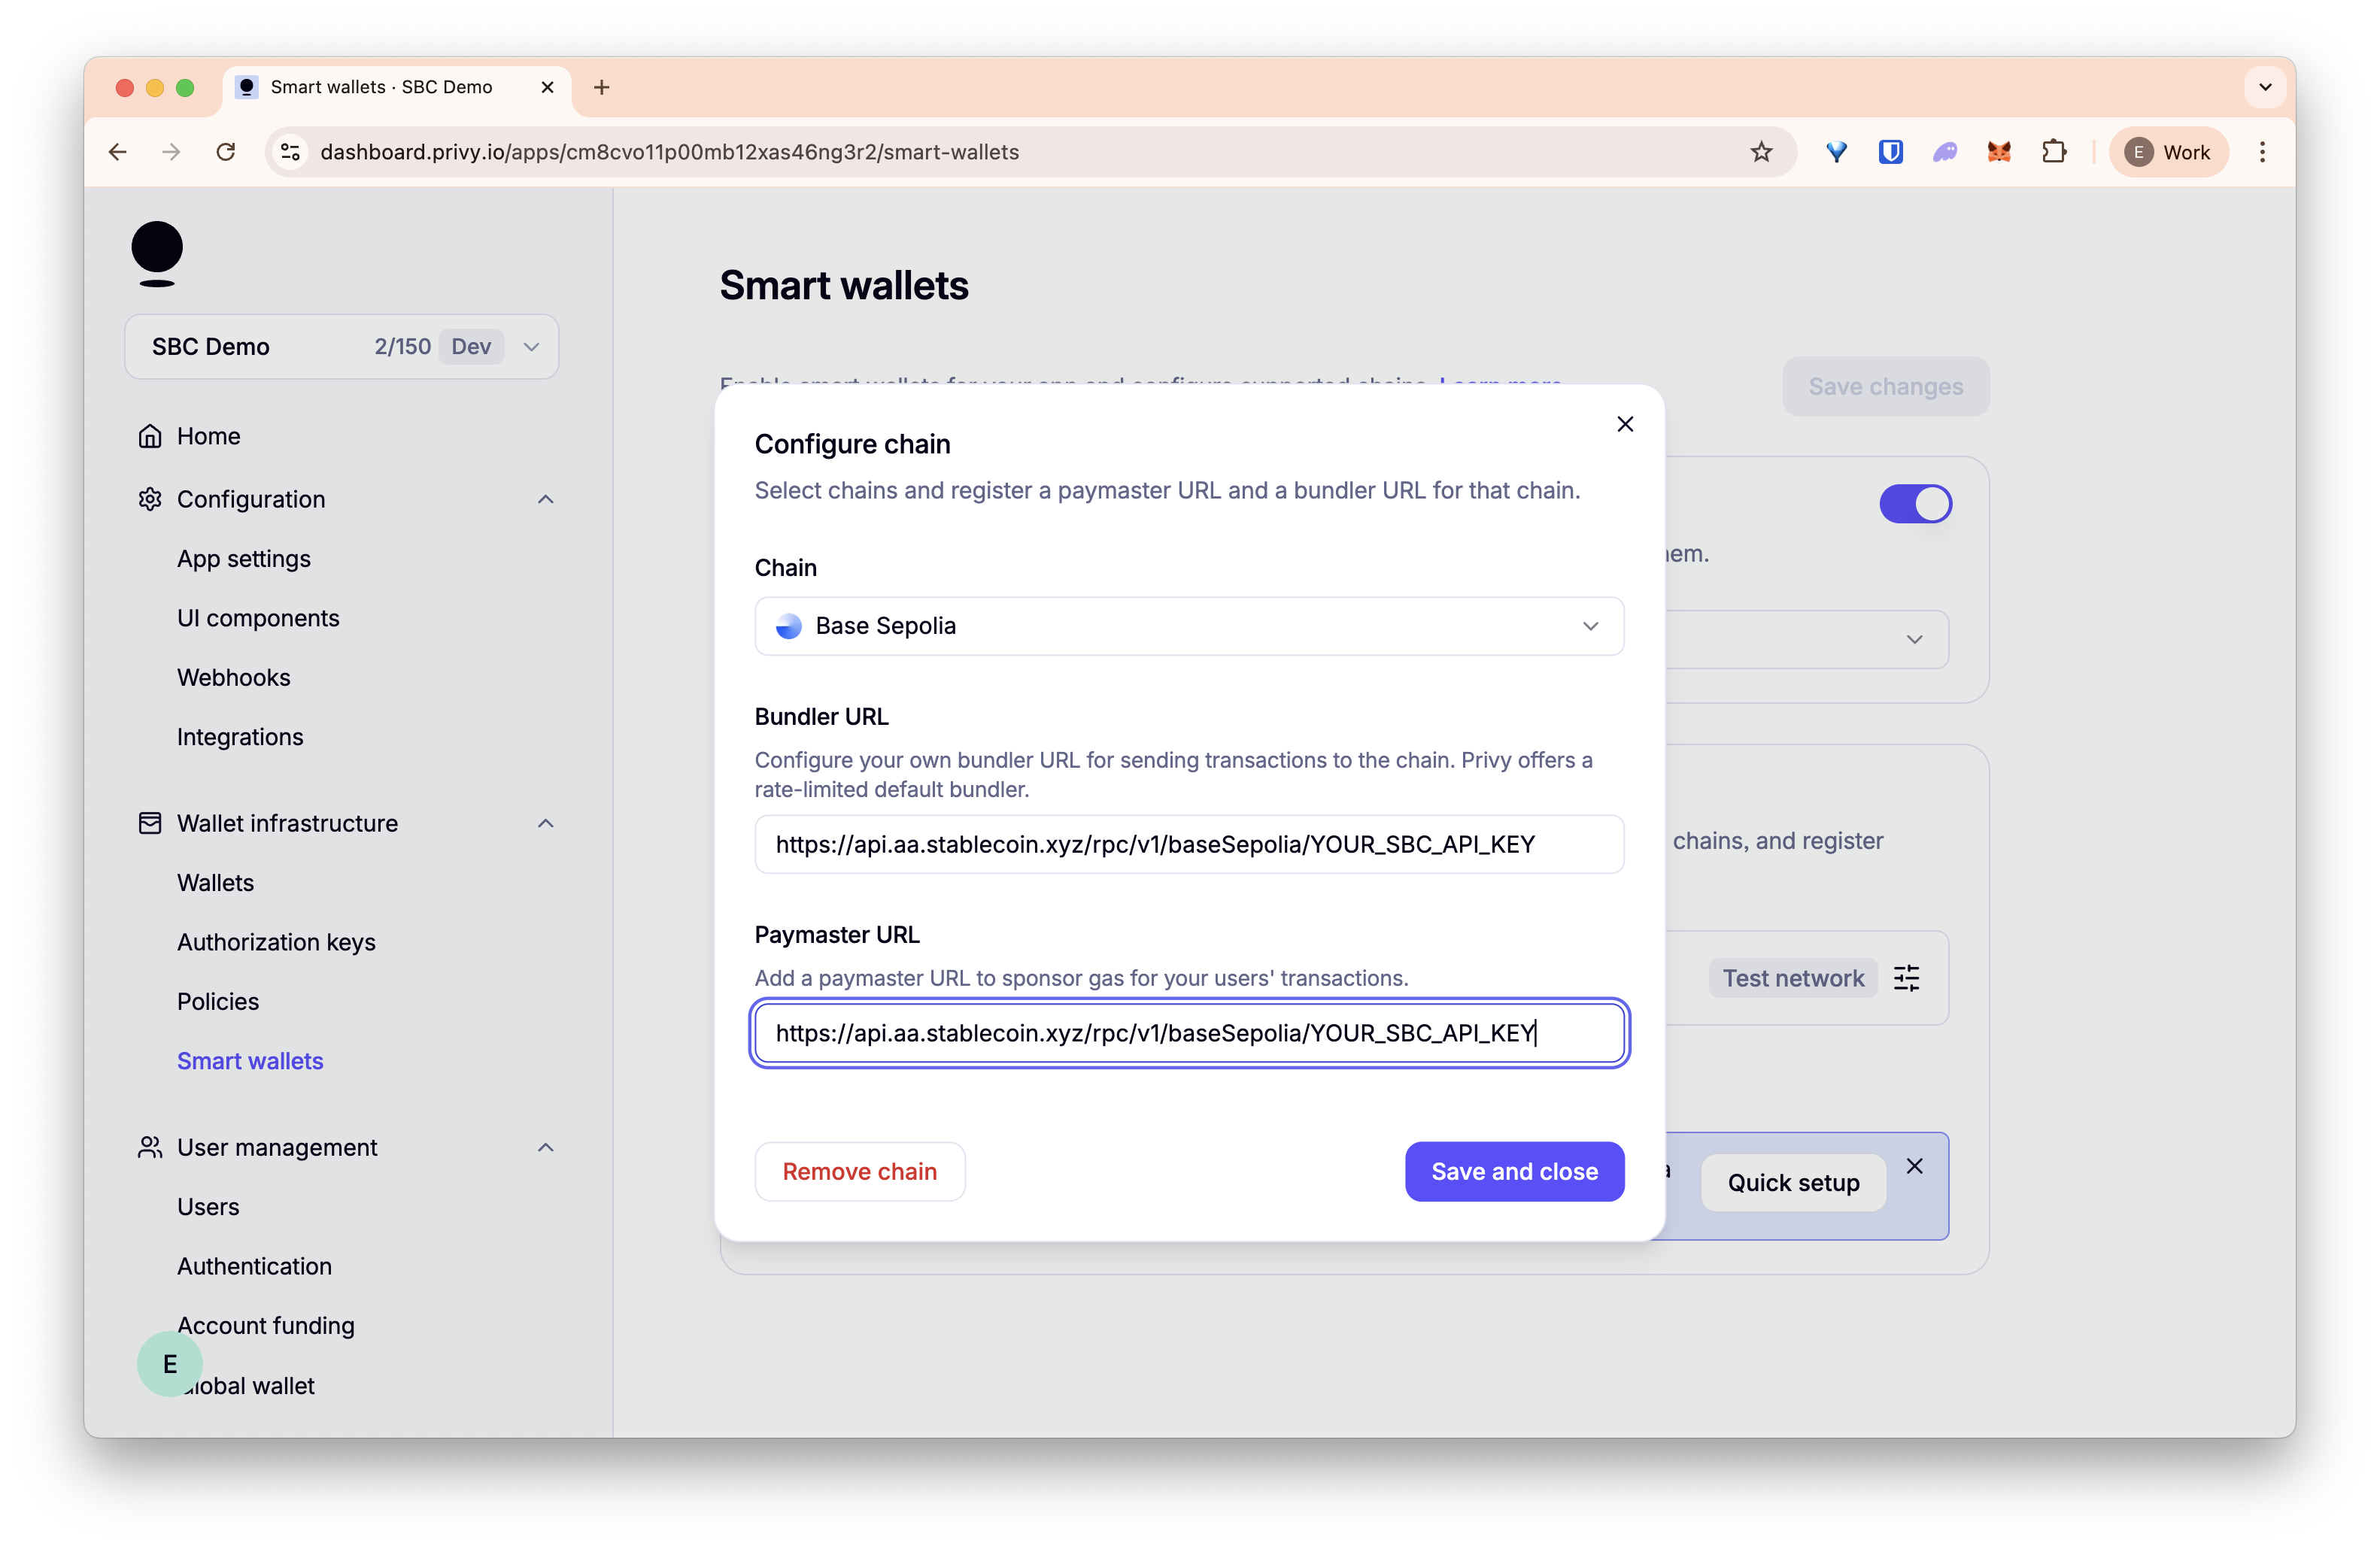Open the MetaMask fox extension icon
Image resolution: width=2380 pixels, height=1549 pixels.
1998,152
